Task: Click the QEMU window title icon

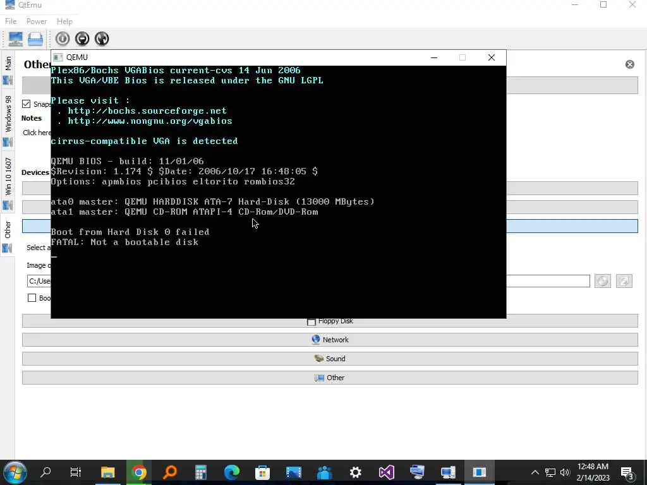Action: [58, 57]
